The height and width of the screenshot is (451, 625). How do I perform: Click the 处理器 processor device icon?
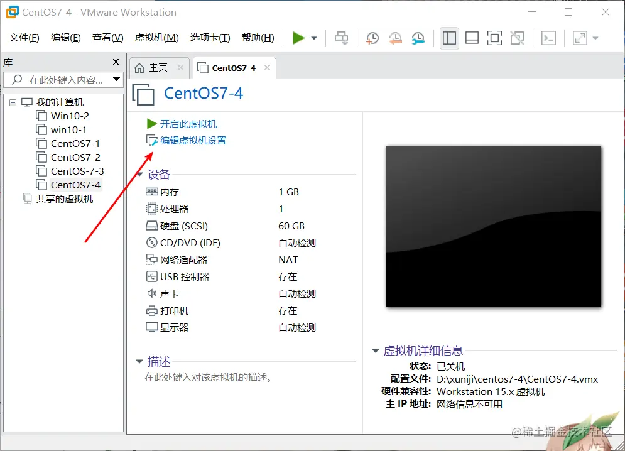pyautogui.click(x=152, y=209)
